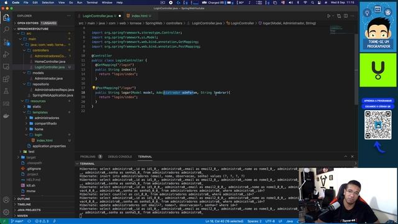This screenshot has width=398, height=224.
Task: Split the editor to the right
Action: (x=346, y=16)
